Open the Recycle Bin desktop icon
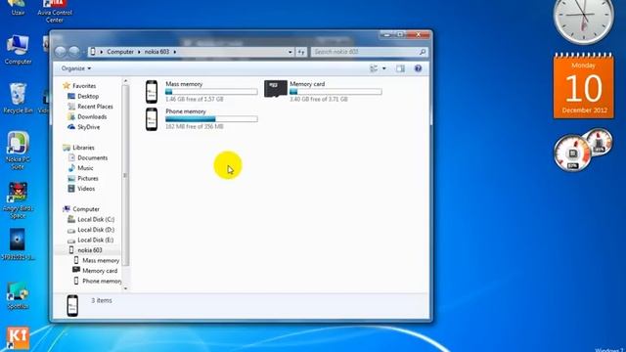This screenshot has height=352, width=626. pos(18,99)
